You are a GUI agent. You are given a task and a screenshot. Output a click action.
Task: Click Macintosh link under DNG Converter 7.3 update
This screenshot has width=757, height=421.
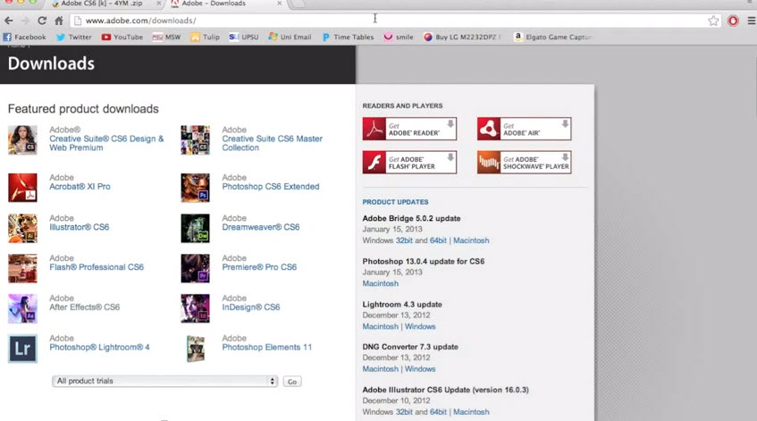coord(381,369)
